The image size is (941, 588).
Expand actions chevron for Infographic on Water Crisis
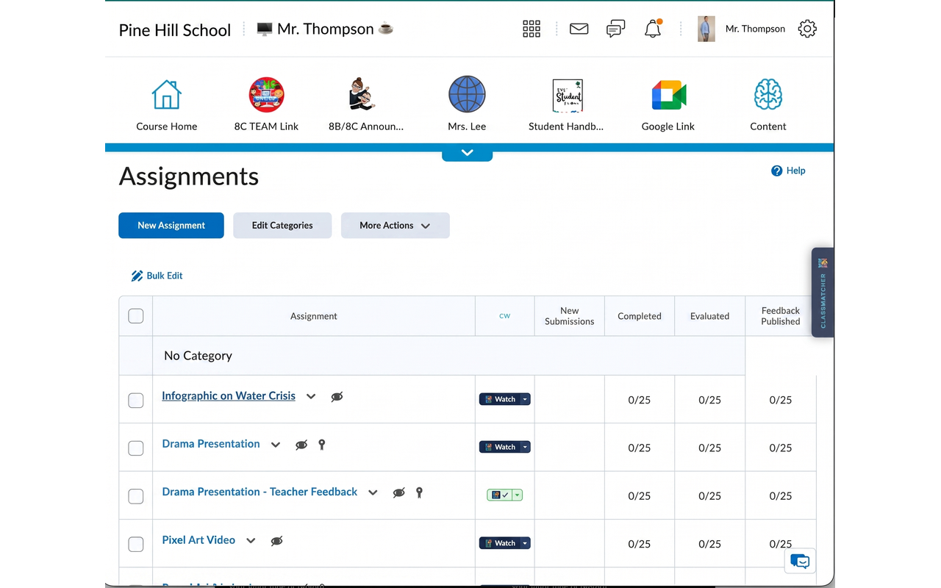[x=311, y=397]
